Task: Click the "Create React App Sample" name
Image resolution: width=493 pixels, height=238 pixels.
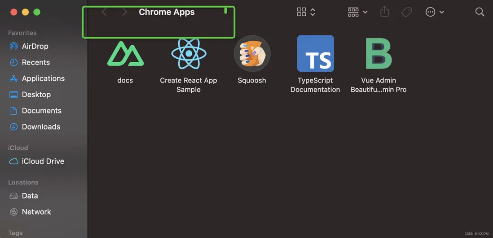Action: tap(189, 85)
